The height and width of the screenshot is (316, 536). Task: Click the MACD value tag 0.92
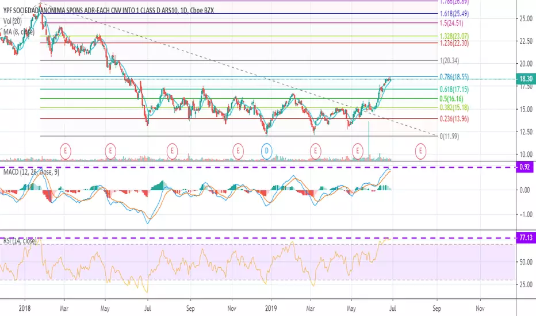[x=524, y=167]
